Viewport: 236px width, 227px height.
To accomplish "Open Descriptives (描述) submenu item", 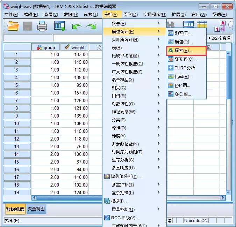I will pos(186,42).
